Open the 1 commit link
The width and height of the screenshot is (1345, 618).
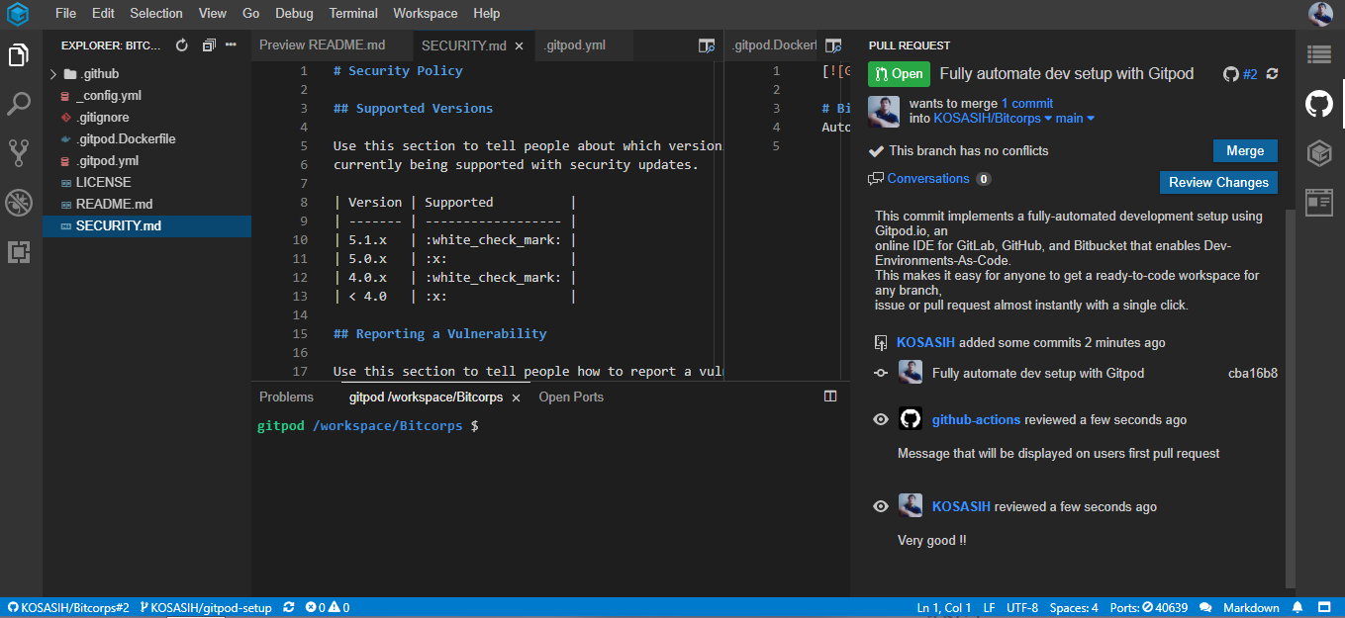click(1027, 104)
